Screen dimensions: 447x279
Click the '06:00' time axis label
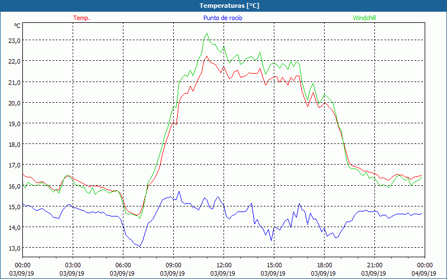123,266
